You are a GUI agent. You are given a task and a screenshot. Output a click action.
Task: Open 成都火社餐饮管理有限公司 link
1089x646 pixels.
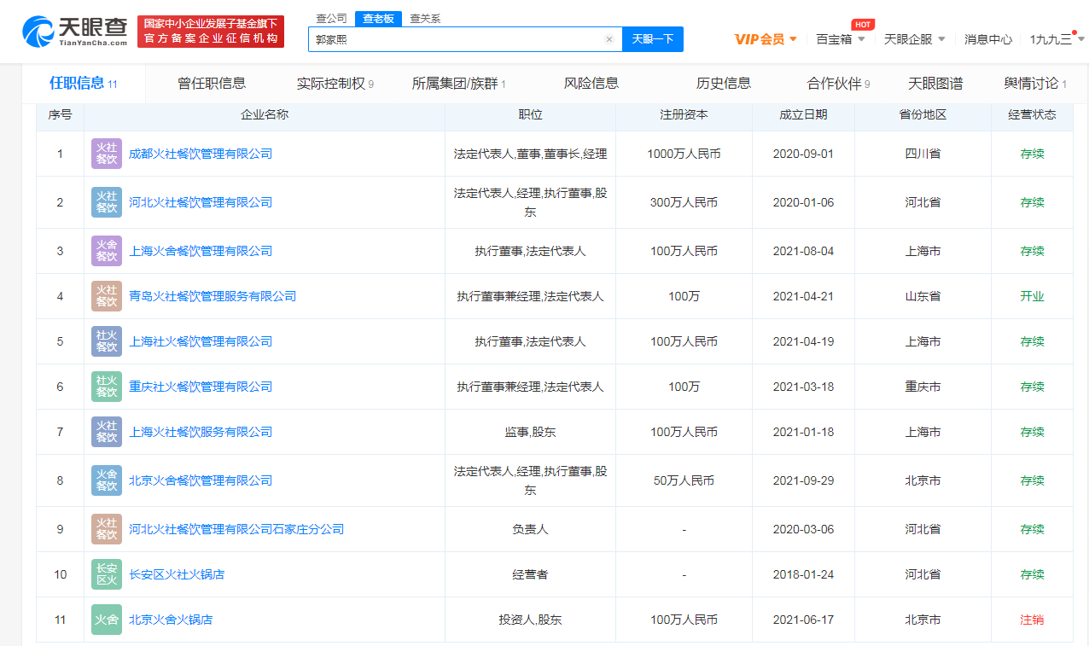201,154
